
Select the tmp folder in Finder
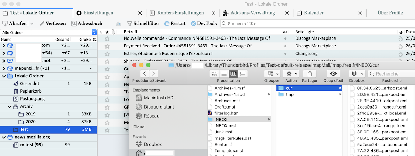pyautogui.click(x=309, y=94)
